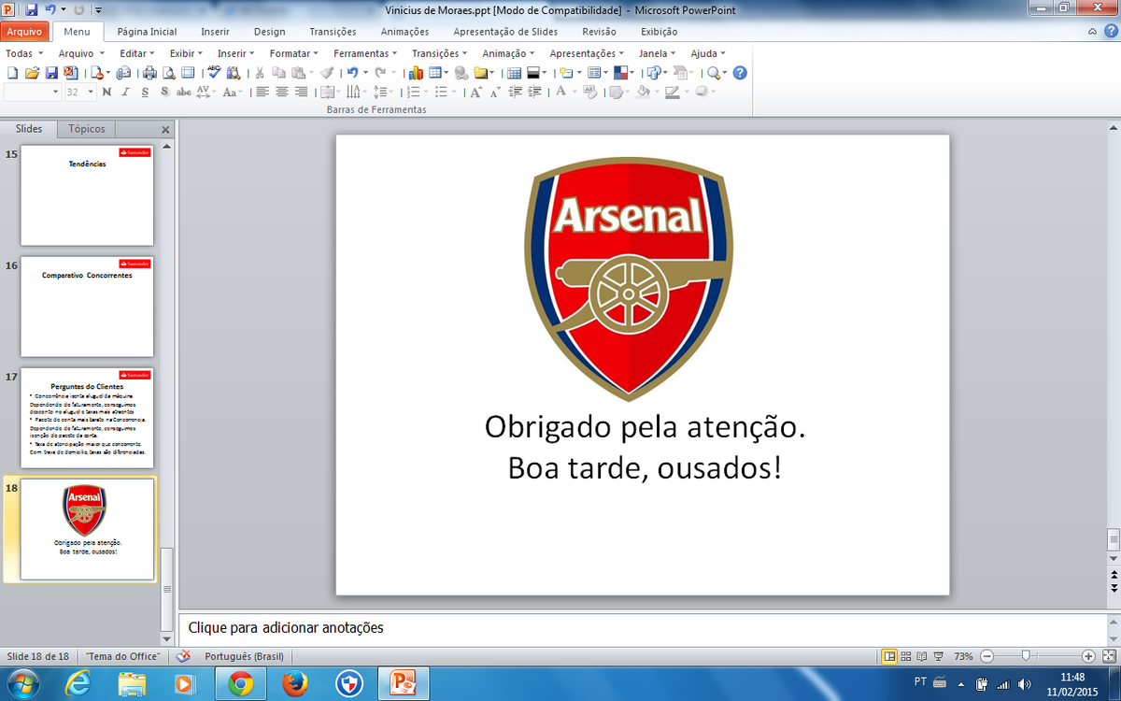Fit slide to current window
The width and height of the screenshot is (1121, 701).
coord(1109,656)
